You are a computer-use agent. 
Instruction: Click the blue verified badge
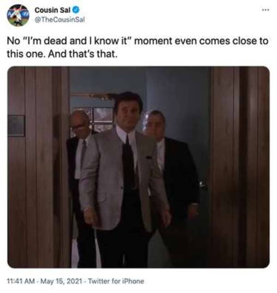(76, 10)
